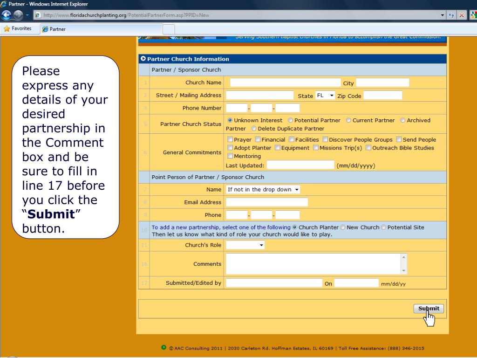
Task: Check the Adopt Planter checkbox
Action: coord(230,148)
